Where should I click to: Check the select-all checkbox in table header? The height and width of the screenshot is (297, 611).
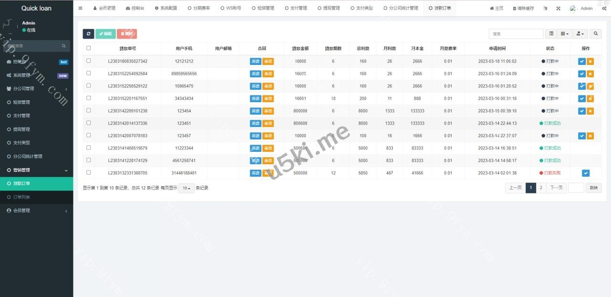tap(88, 48)
